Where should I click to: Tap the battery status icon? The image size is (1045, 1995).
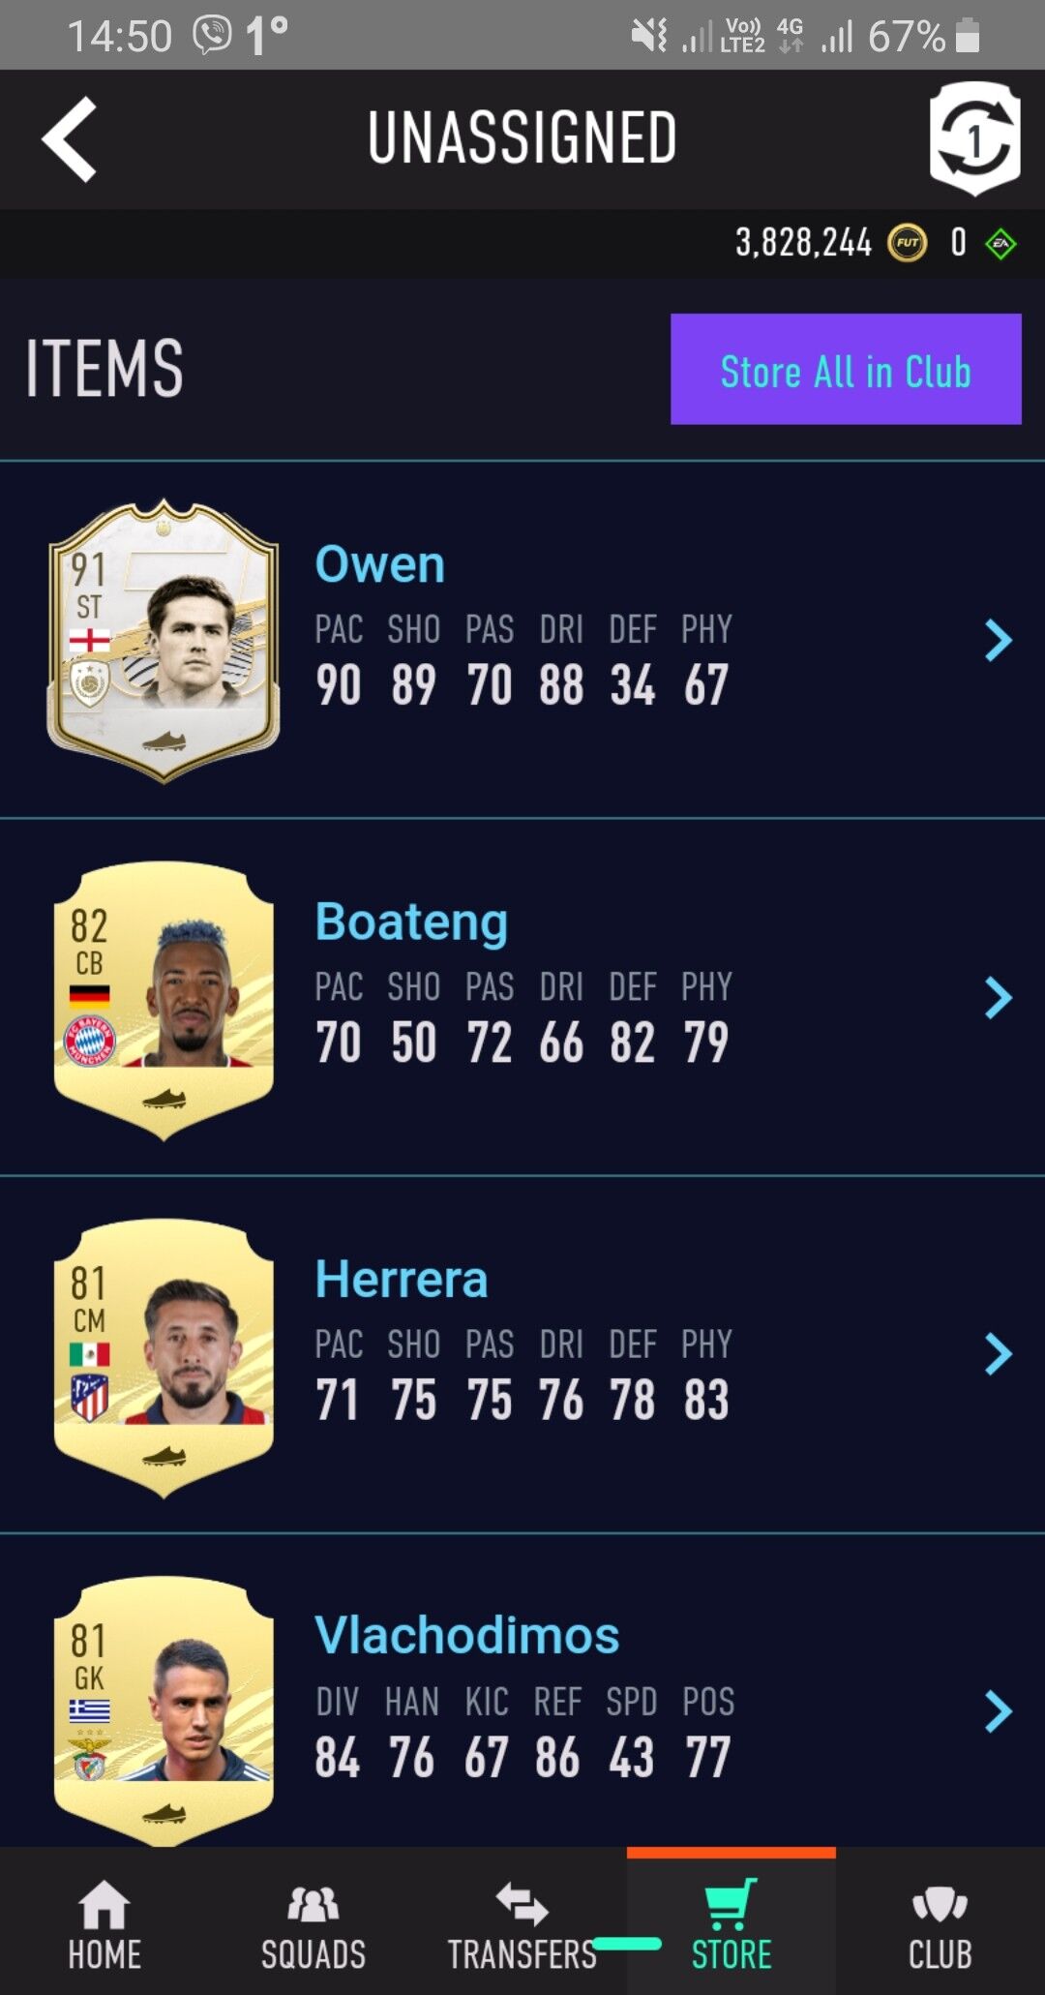tap(968, 36)
